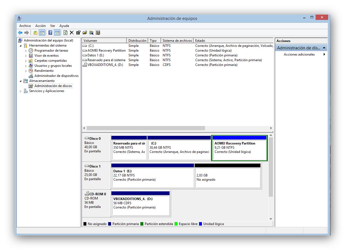This screenshot has width=345, height=250.
Task: Open Help via the blue question mark icon
Action: pyautogui.click(x=50, y=33)
